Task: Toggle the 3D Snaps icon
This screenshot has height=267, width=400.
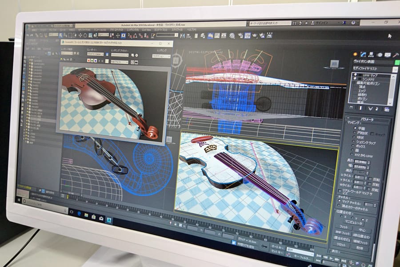Action: pos(129,36)
